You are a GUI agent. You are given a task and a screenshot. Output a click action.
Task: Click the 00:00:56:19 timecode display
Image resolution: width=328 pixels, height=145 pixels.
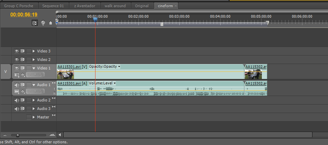[24, 15]
